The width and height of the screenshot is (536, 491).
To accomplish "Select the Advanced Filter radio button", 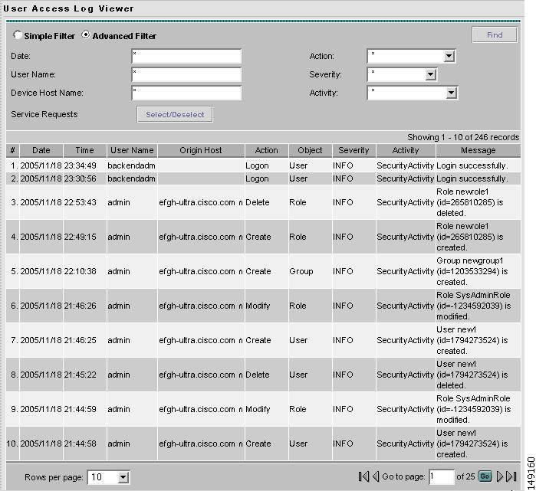I will tap(85, 34).
